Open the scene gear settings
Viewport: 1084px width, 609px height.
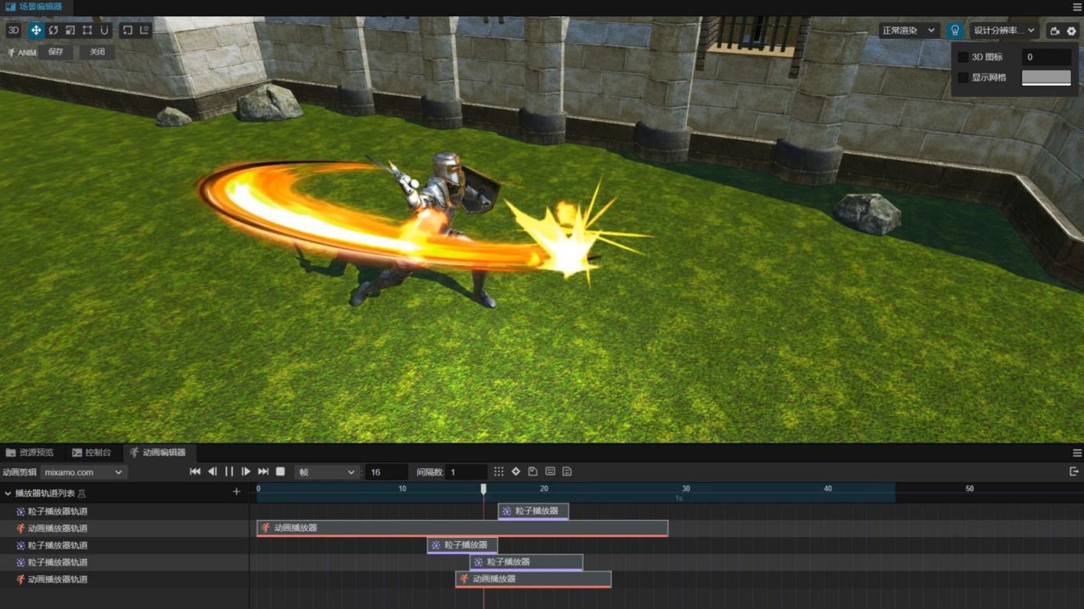click(x=1071, y=31)
